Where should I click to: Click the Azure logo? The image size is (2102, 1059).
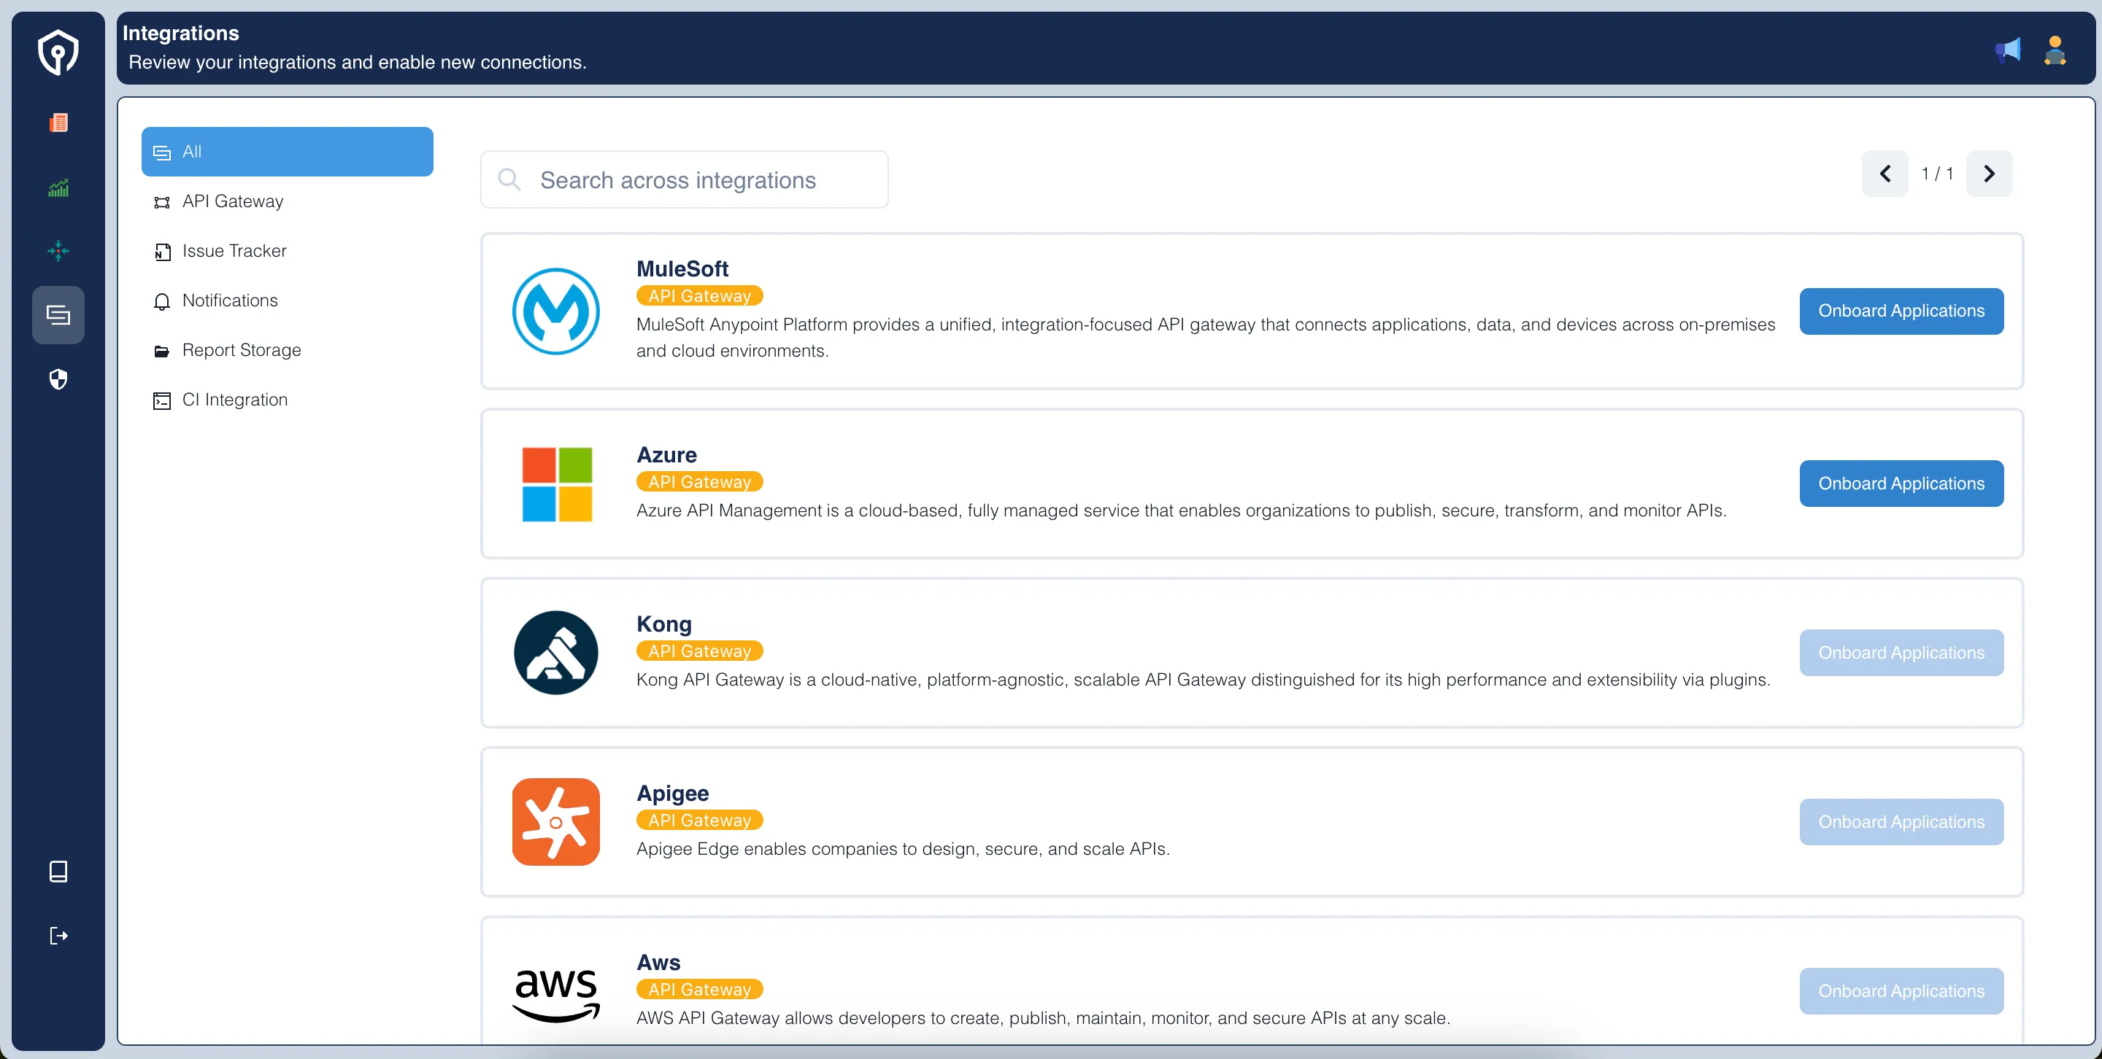pyautogui.click(x=556, y=484)
